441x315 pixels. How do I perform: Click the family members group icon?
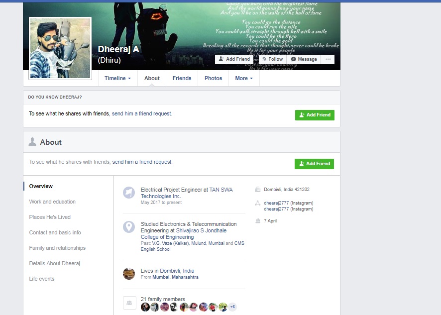point(129,303)
